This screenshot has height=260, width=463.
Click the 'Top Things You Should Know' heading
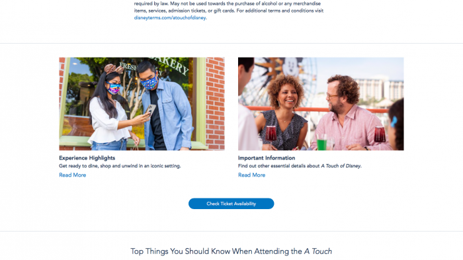click(x=232, y=251)
